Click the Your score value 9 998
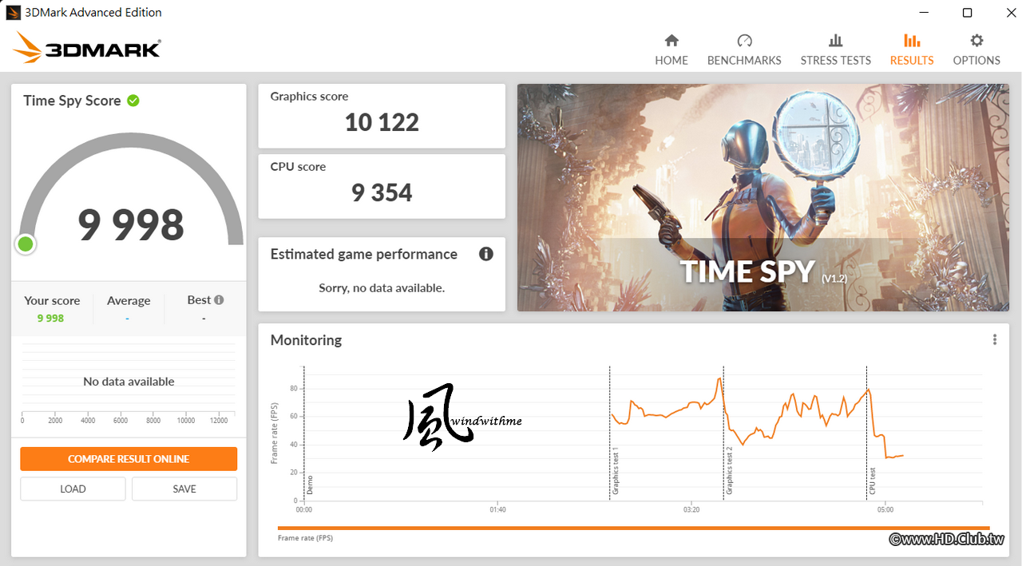Image resolution: width=1022 pixels, height=566 pixels. pos(50,318)
